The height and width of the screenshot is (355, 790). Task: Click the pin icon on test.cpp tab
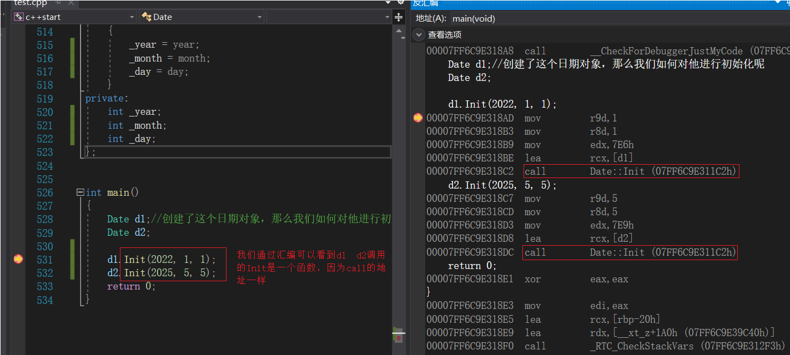click(x=57, y=3)
